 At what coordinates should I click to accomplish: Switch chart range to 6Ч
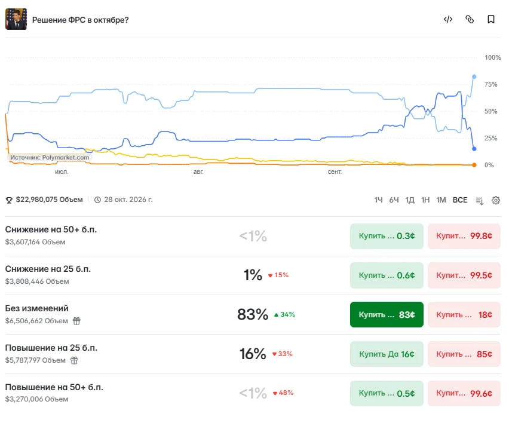point(394,200)
